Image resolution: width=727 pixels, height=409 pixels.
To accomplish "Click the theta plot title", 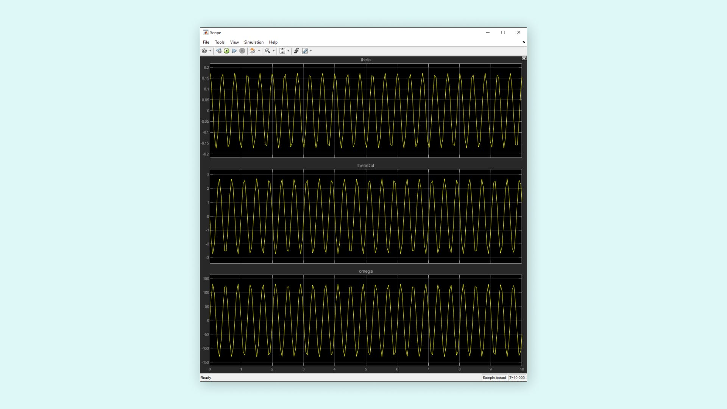I will click(366, 60).
